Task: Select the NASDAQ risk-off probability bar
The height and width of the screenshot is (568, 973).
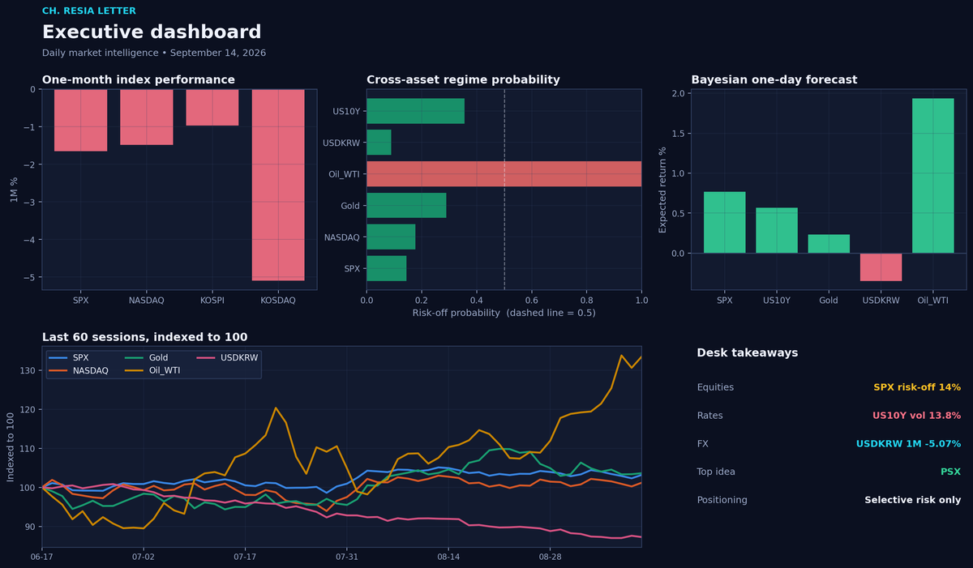Action: click(392, 237)
